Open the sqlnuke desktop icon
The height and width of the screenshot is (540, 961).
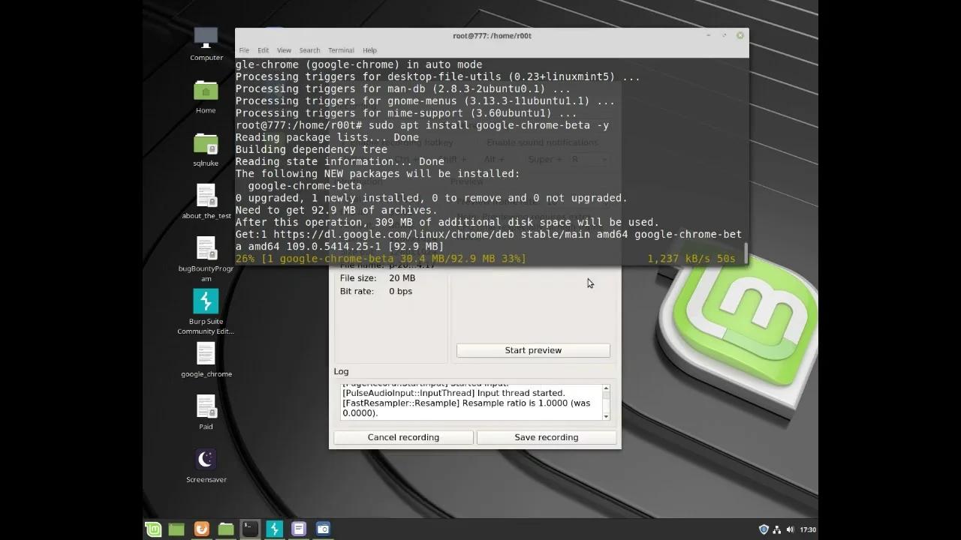[x=206, y=142]
